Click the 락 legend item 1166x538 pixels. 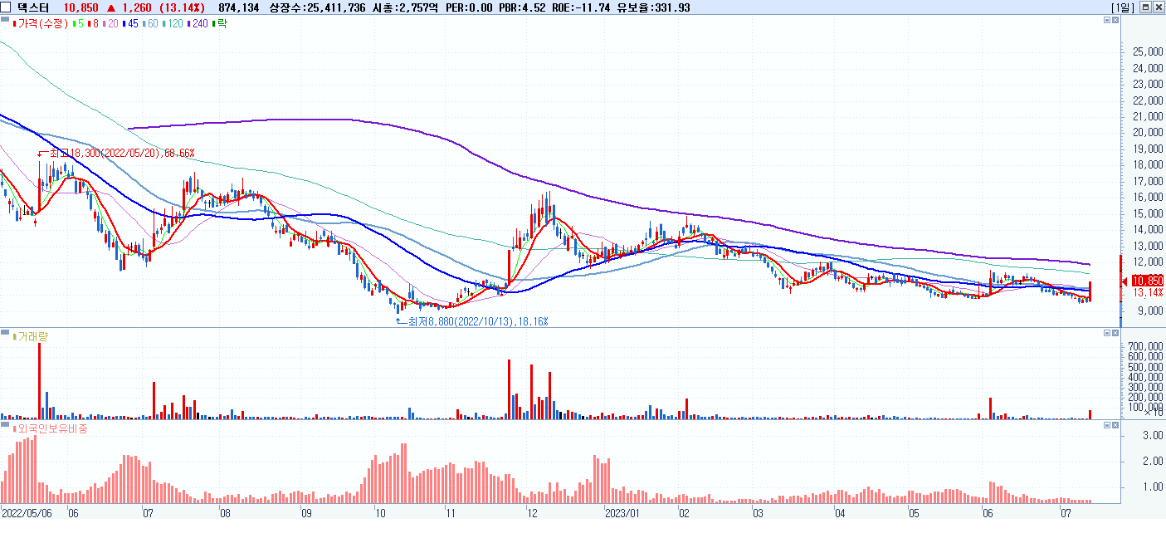[220, 23]
